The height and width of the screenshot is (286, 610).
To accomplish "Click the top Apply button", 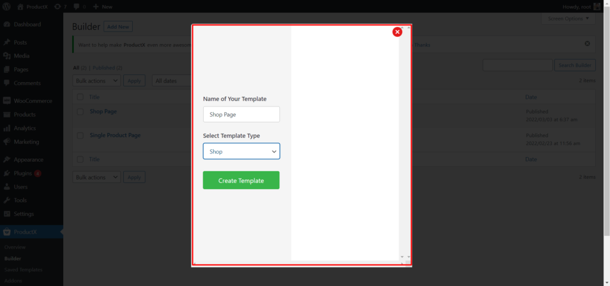I will coord(134,81).
